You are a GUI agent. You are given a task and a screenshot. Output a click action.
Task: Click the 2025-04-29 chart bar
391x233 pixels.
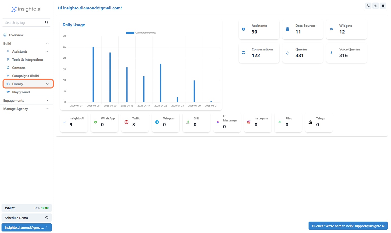(x=194, y=91)
